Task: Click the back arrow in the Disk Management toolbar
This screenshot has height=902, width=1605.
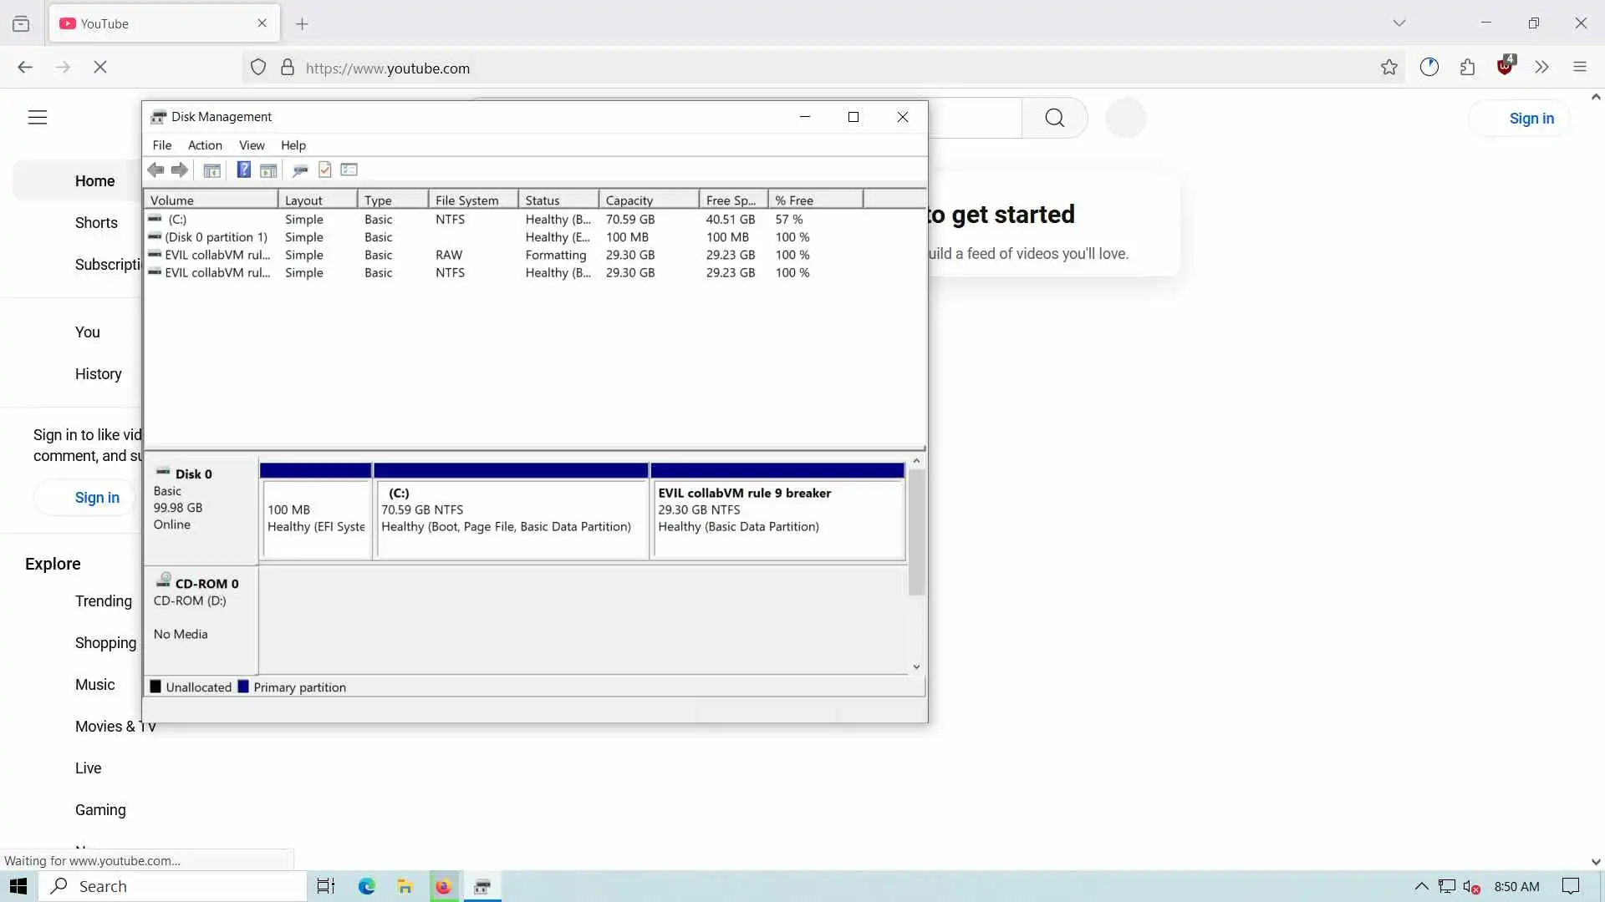Action: click(x=155, y=170)
